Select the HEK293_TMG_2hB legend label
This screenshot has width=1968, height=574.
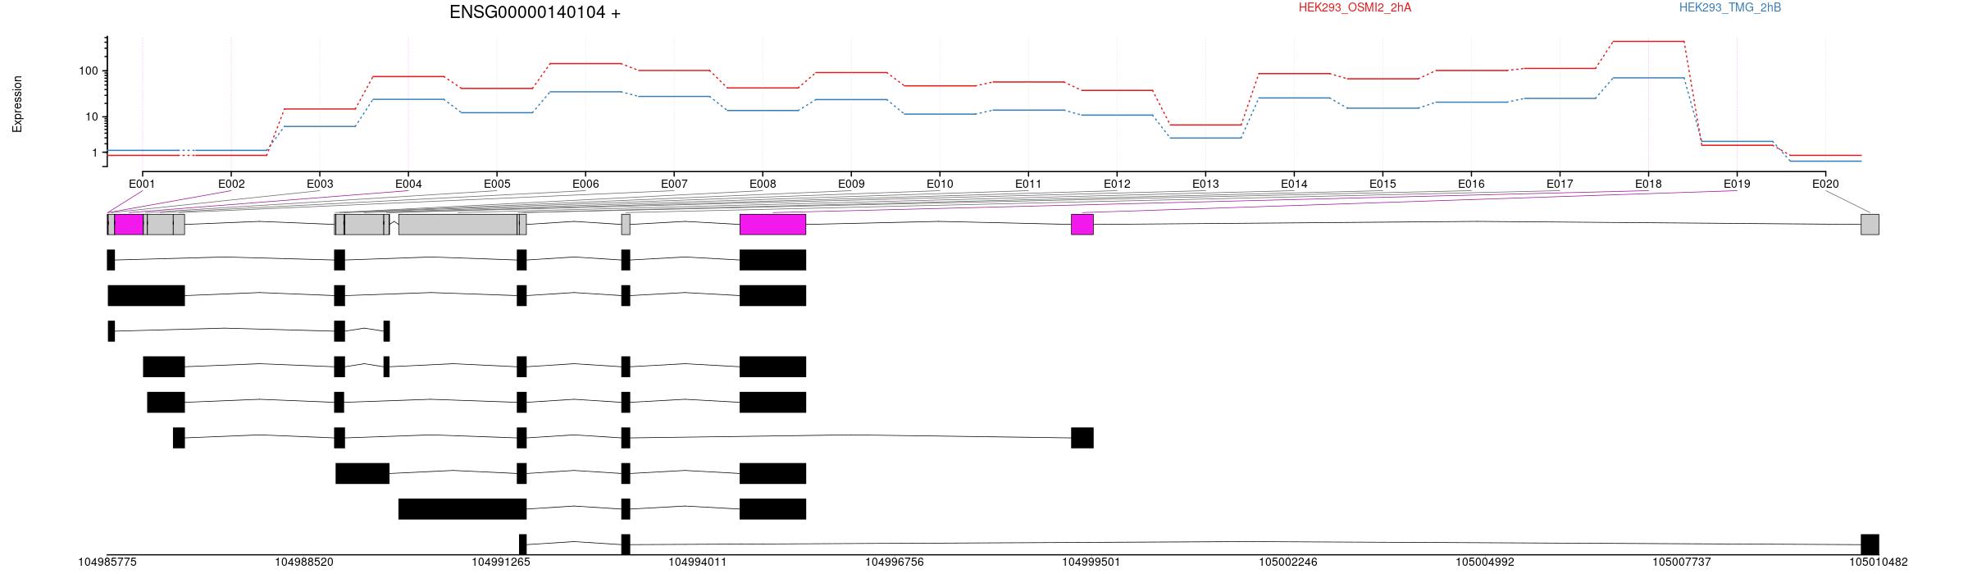(1730, 7)
